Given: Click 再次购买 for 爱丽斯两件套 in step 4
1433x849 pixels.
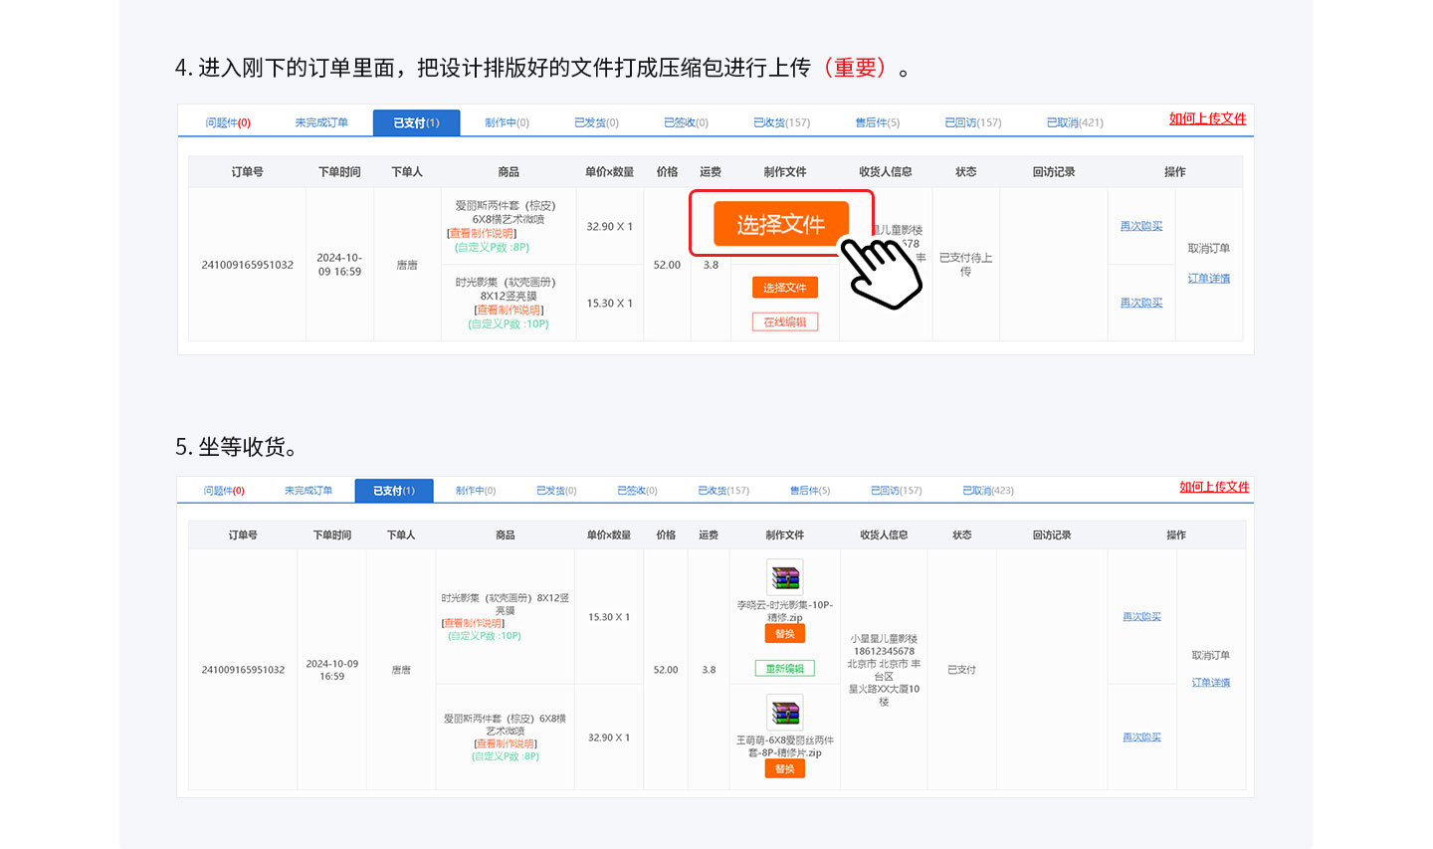Looking at the screenshot, I should (x=1140, y=226).
